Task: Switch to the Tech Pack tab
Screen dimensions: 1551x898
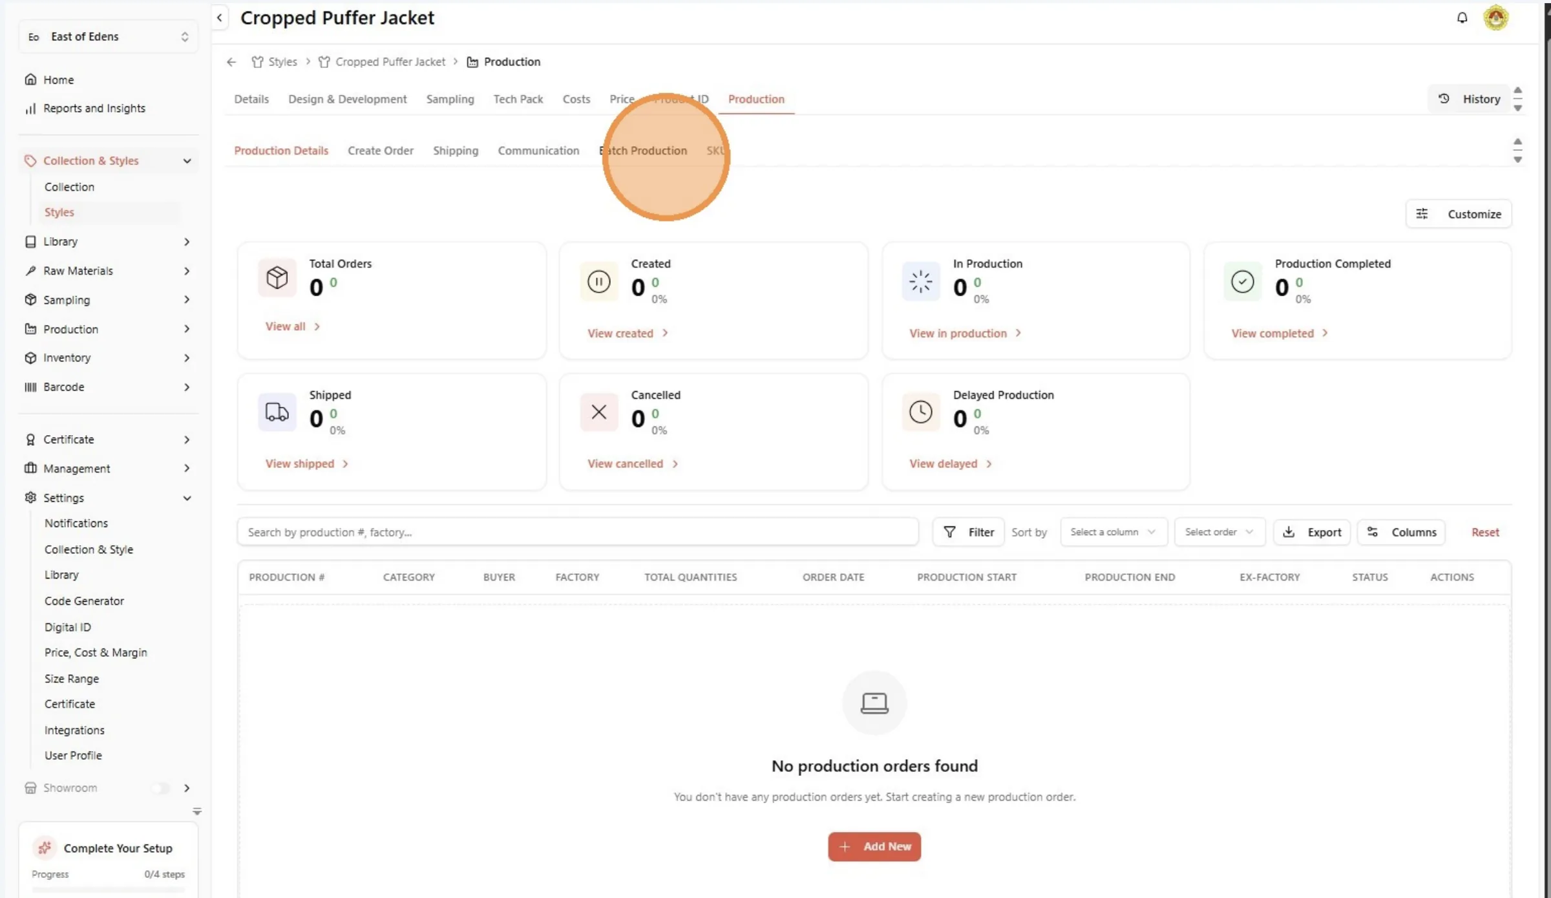Action: pyautogui.click(x=518, y=100)
